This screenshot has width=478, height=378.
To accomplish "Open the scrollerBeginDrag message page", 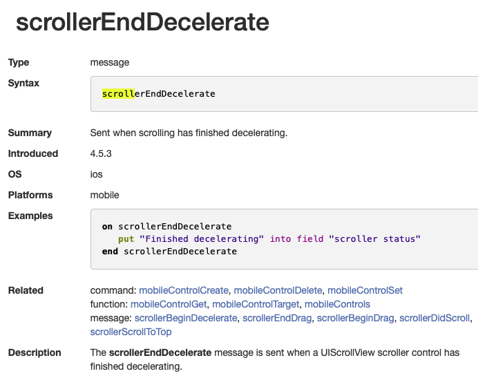I will click(x=355, y=318).
